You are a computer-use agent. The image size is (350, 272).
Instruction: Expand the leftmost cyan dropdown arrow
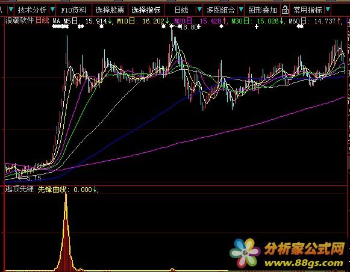(x=11, y=10)
